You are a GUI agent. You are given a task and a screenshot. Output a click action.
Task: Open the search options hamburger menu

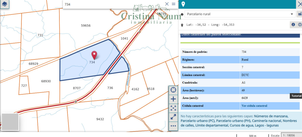click(x=174, y=4)
